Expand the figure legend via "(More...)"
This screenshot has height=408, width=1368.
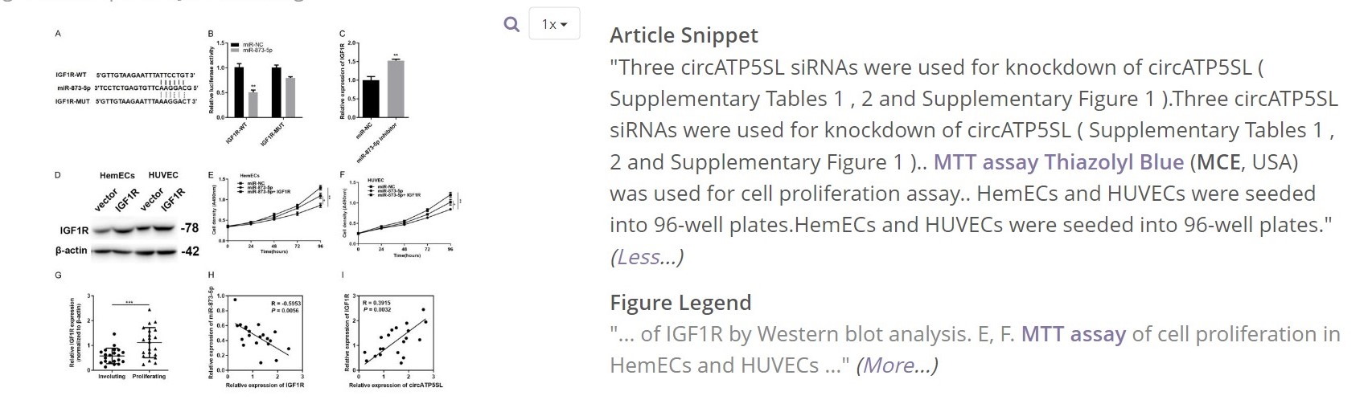point(897,365)
